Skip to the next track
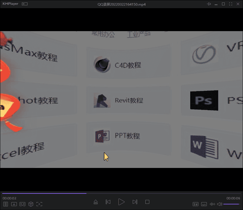 [135, 202]
